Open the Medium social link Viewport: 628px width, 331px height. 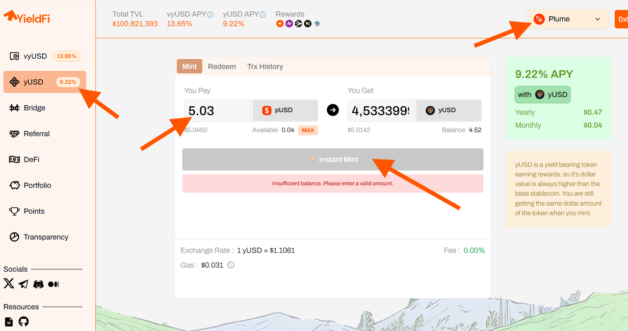coord(53,284)
